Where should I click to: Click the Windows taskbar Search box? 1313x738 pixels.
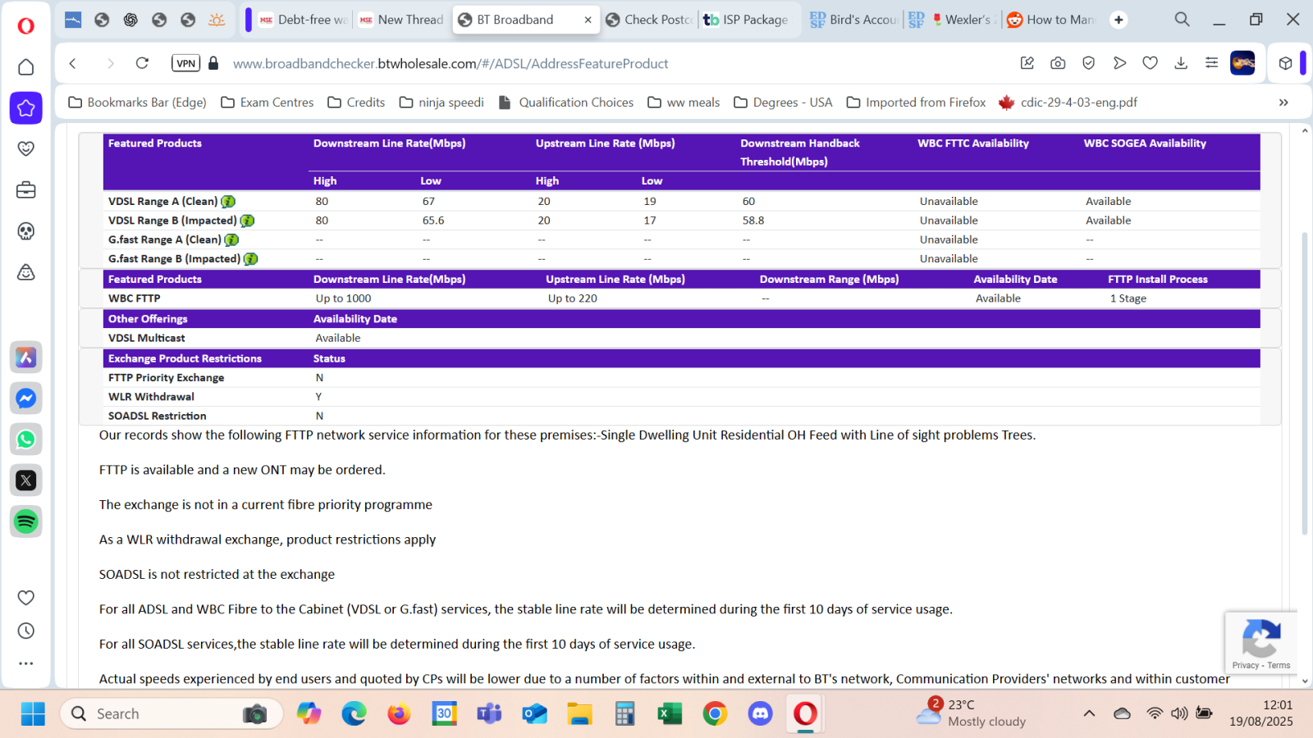171,713
